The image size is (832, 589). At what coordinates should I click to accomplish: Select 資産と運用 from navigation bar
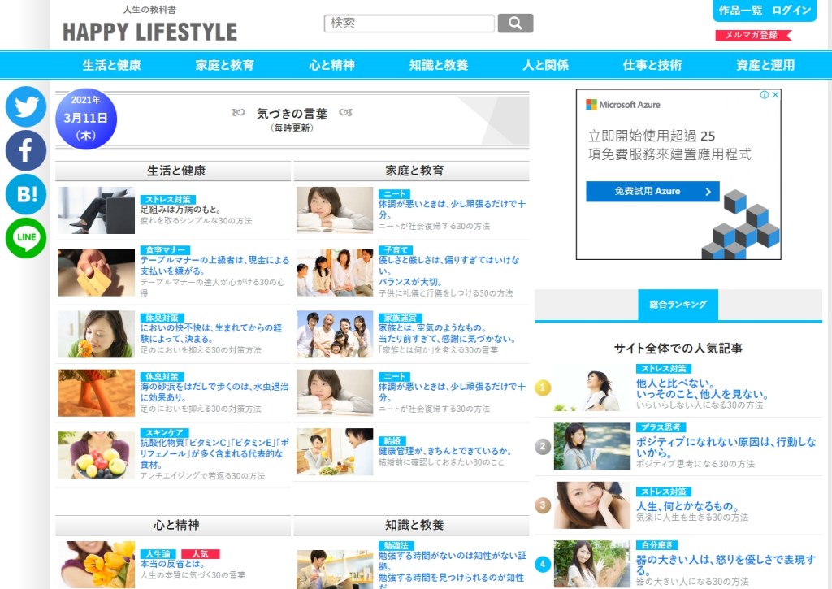point(765,65)
